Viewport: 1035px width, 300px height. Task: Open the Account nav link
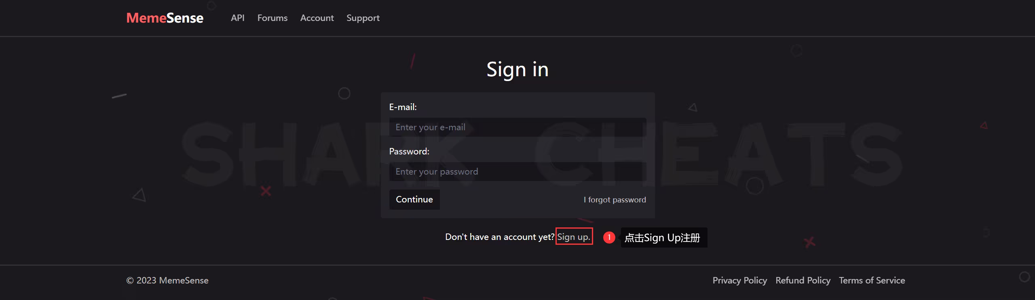click(x=317, y=18)
